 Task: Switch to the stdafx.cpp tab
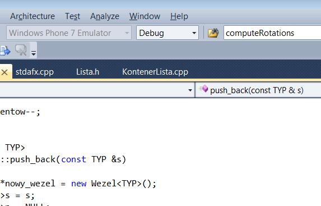point(35,72)
